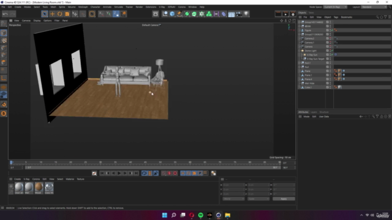
Task: Expand the first Group object at the top of the tree
Action: pyautogui.click(x=300, y=22)
